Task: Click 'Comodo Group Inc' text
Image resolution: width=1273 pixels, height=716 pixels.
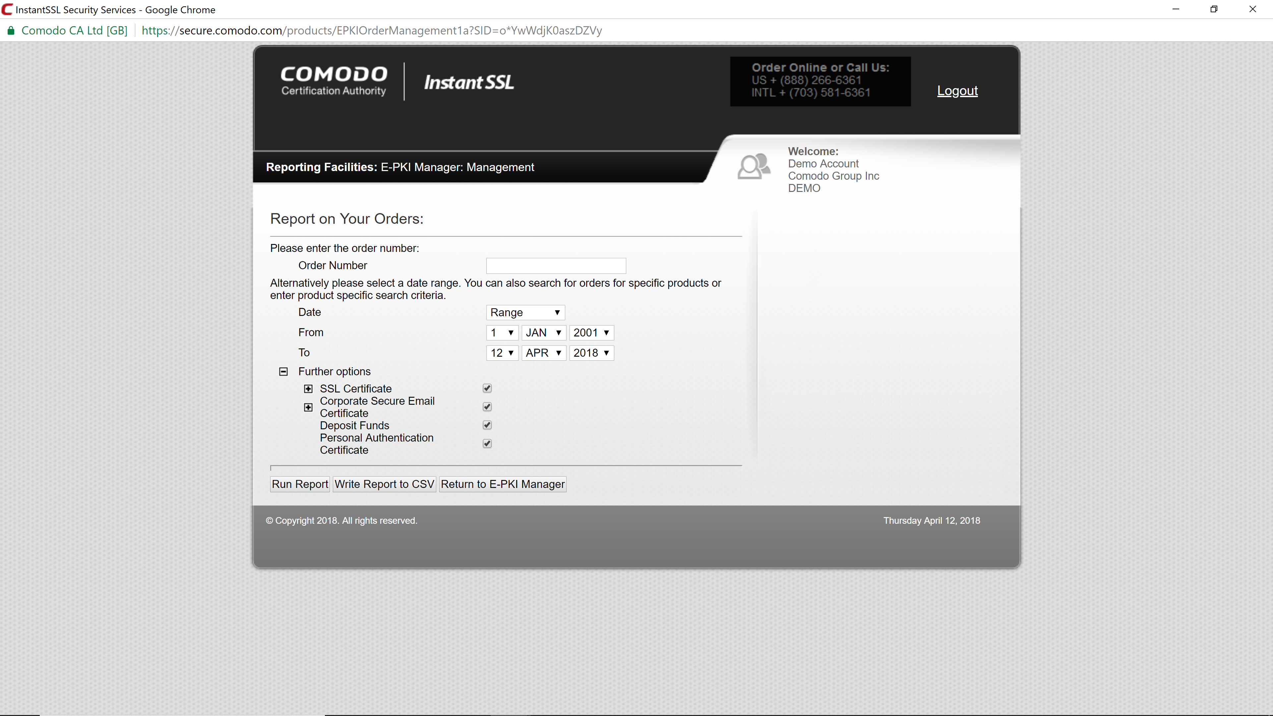Action: pyautogui.click(x=833, y=176)
